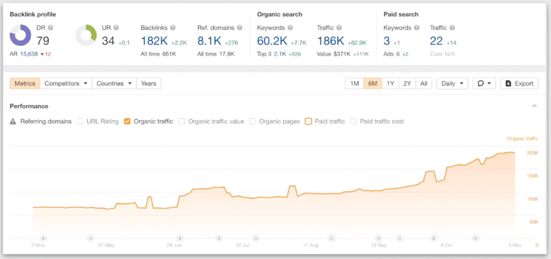Click the 'a' marker just before 22 Jul
This screenshot has width=551, height=259.
point(219,238)
